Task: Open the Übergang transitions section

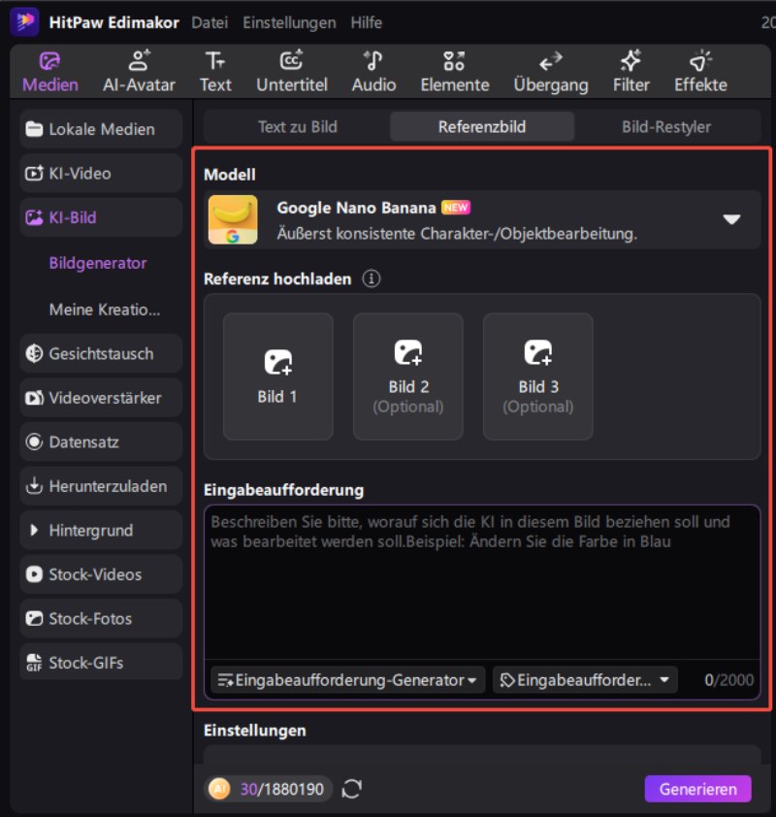Action: coord(551,72)
